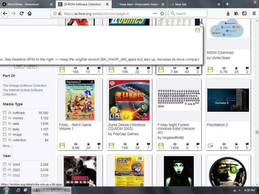
Task: Check the data media type checkbox
Action: (5, 123)
